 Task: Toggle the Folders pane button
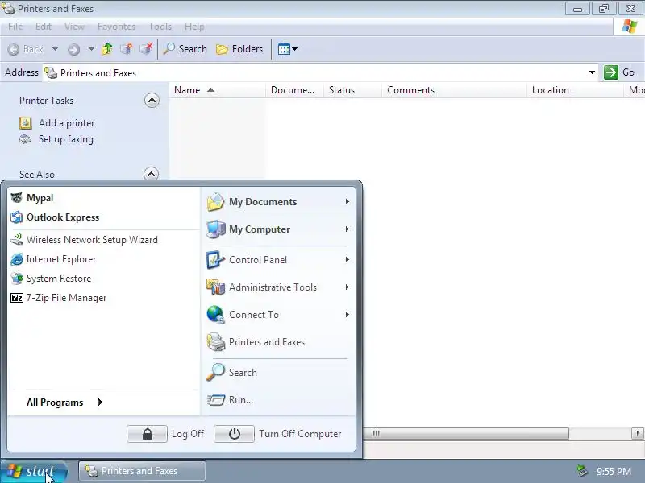pyautogui.click(x=239, y=49)
